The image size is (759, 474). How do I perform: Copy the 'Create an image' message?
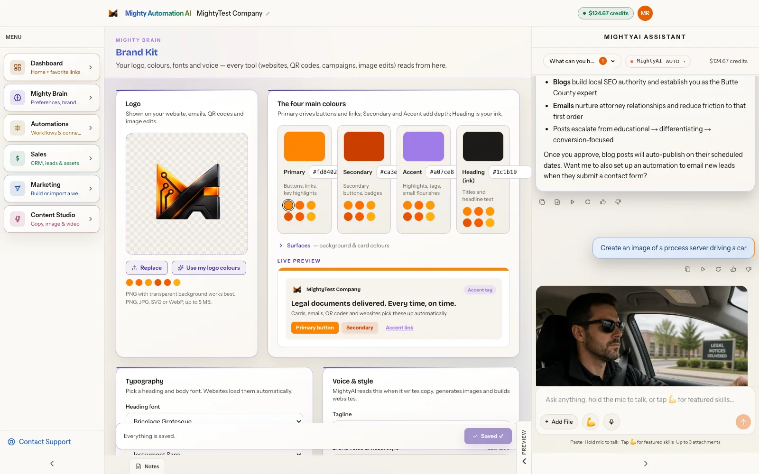pyautogui.click(x=688, y=269)
